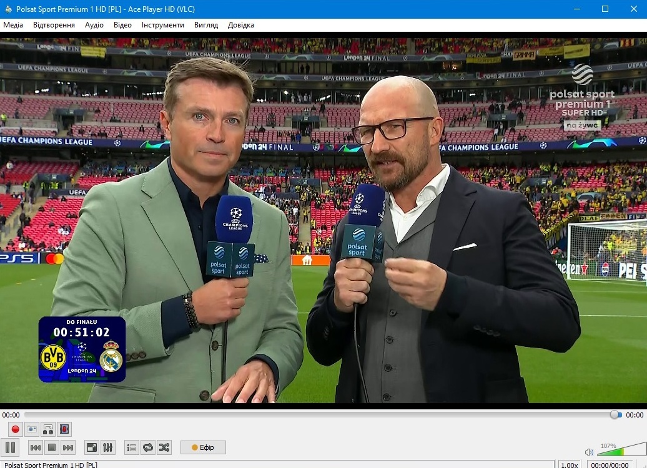
Task: Click the elapsed time label left of seek bar
Action: click(x=11, y=415)
